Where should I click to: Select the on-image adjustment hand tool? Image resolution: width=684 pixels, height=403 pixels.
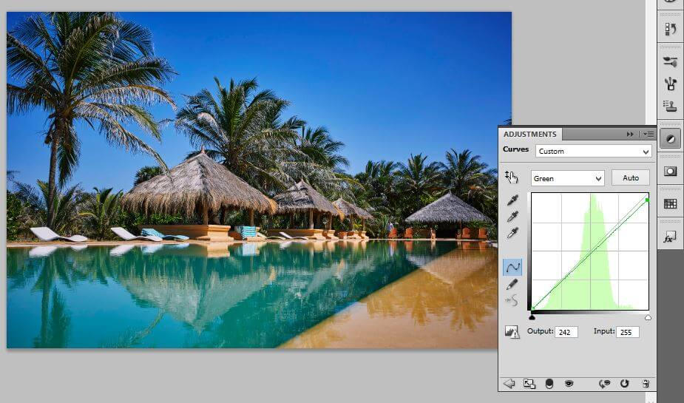point(511,177)
